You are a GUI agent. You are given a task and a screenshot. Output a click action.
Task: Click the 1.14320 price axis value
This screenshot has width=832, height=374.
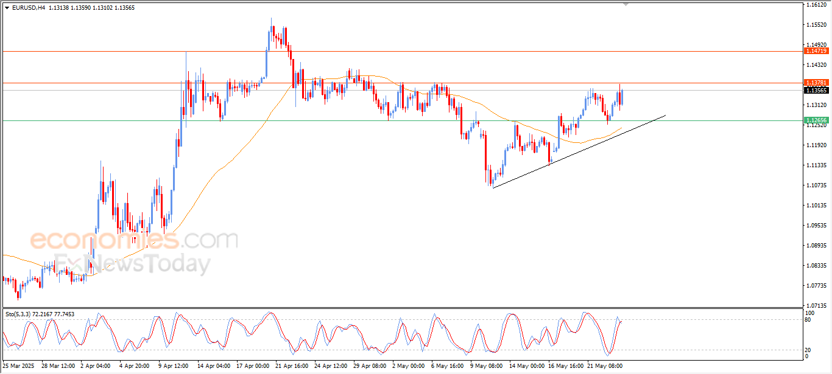click(816, 65)
